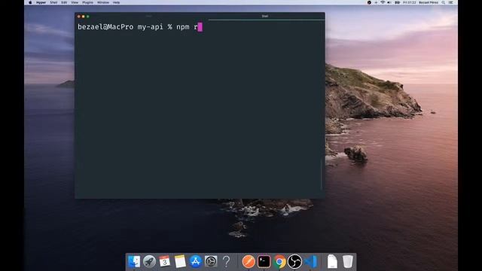482x271 pixels.
Task: Switch to Hyper terminal icon in dock
Action: click(264, 261)
